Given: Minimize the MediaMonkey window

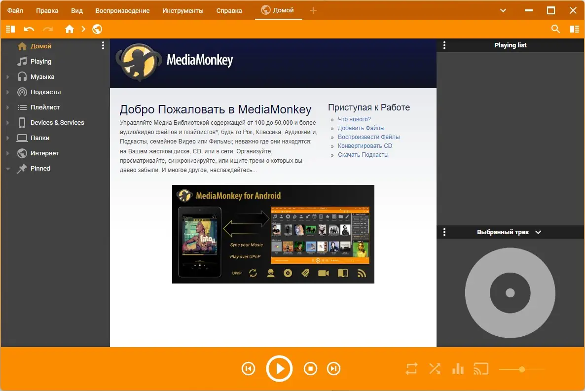Looking at the screenshot, I should [529, 10].
